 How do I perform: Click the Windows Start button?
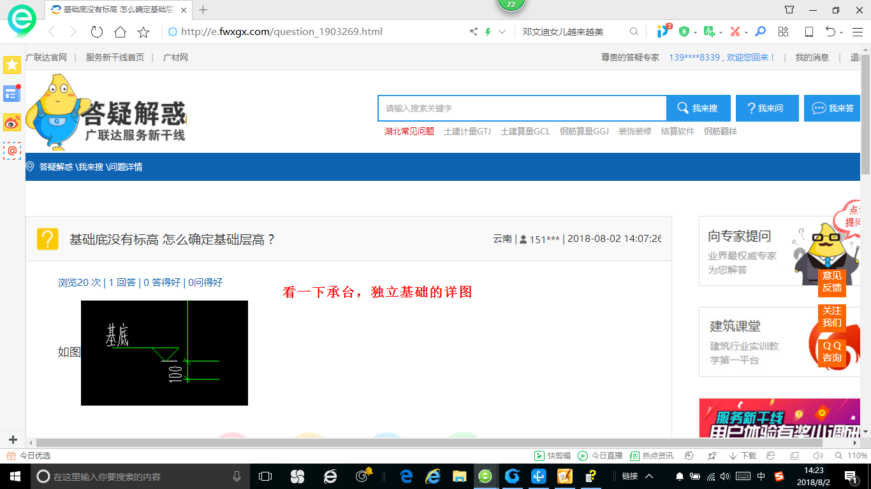click(x=15, y=476)
